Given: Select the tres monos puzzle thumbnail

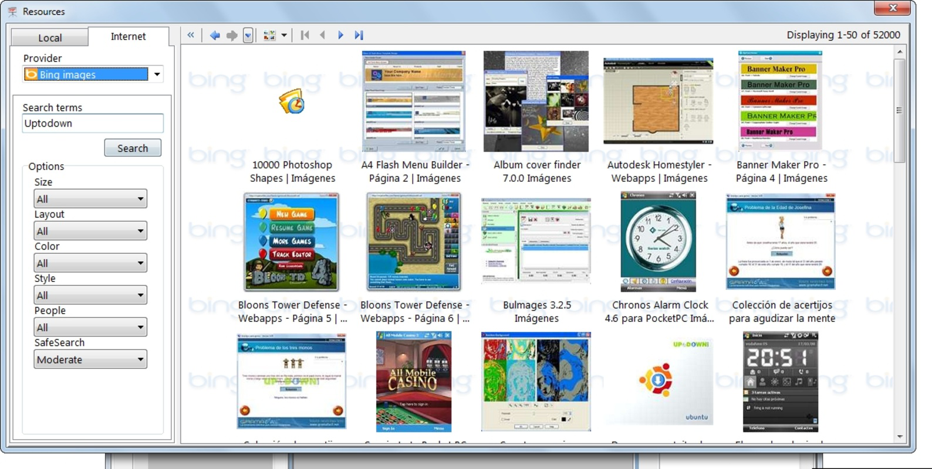Looking at the screenshot, I should 292,382.
